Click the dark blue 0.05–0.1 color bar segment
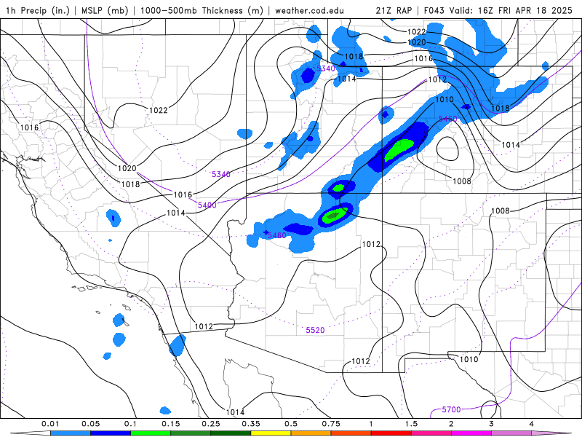The width and height of the screenshot is (582, 437). 111,433
